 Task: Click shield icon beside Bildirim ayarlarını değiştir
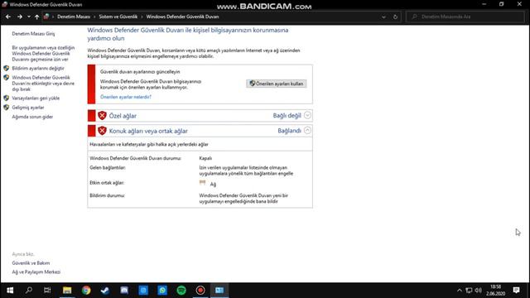pyautogui.click(x=6, y=68)
